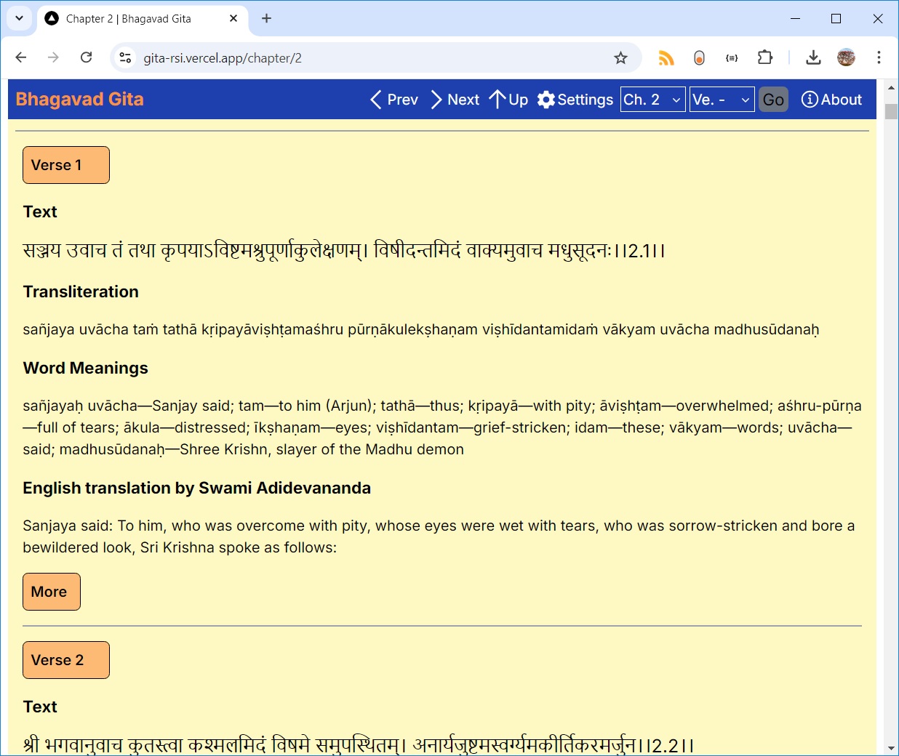Viewport: 899px width, 756px height.
Task: Open the Settings gear menu
Action: tap(575, 100)
